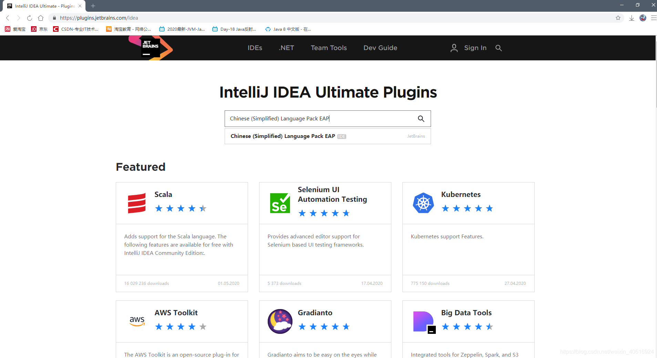Viewport: 657px width, 358px height.
Task: Click the Scala star rating
Action: (181, 208)
